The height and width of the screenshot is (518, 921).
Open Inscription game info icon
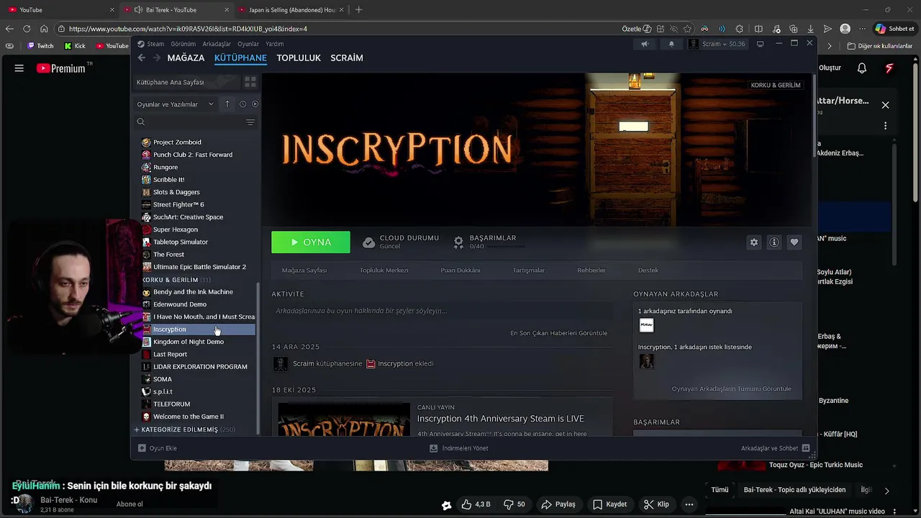[773, 242]
